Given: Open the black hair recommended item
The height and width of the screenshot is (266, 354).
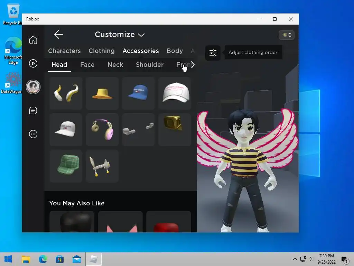Looking at the screenshot, I should (72, 222).
